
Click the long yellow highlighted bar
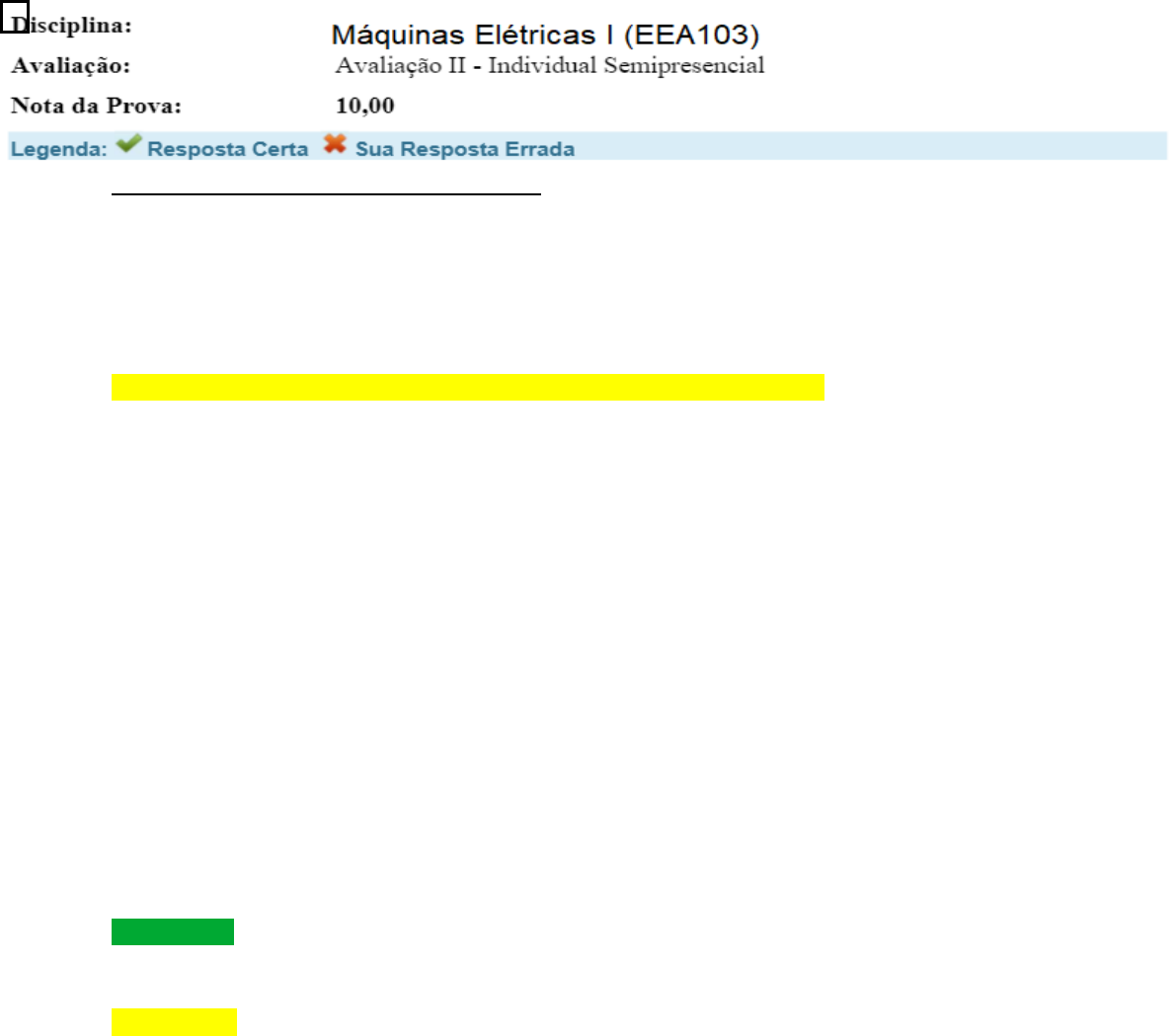point(467,387)
